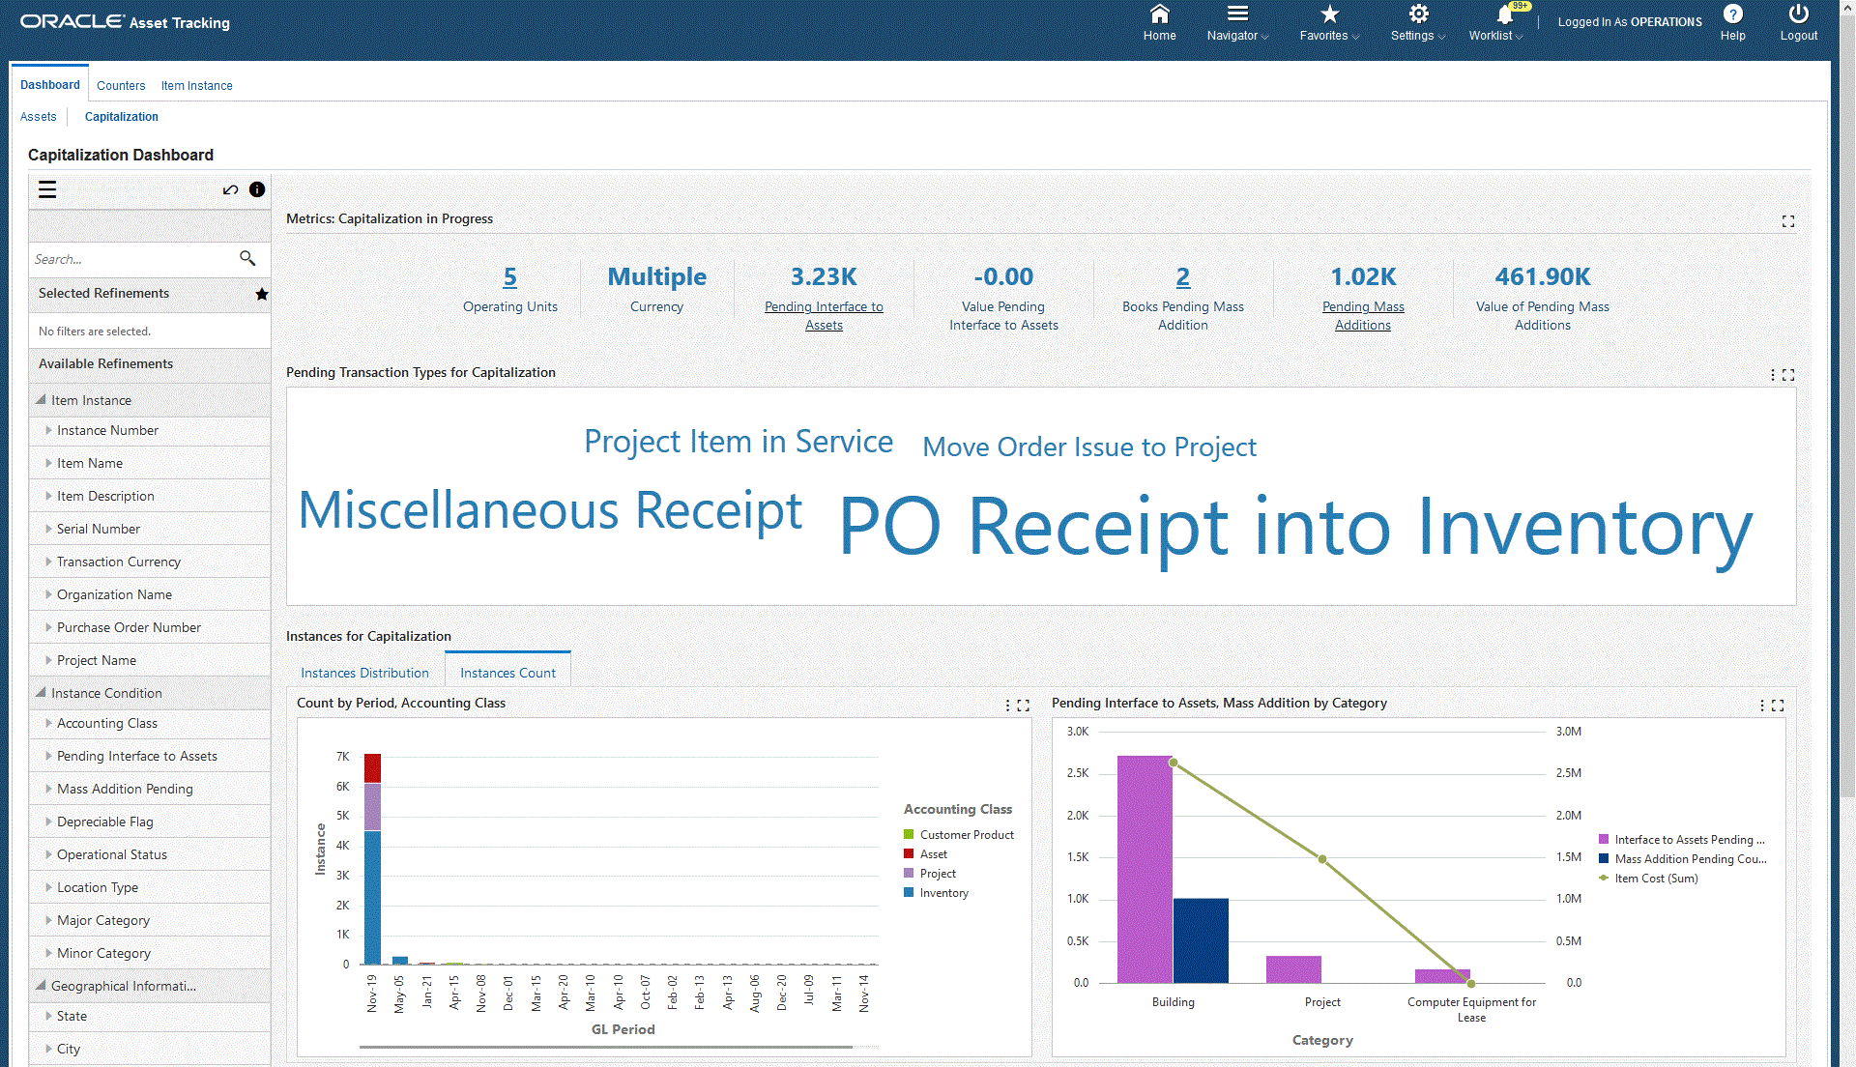
Task: Open the Counters tab
Action: 121,85
